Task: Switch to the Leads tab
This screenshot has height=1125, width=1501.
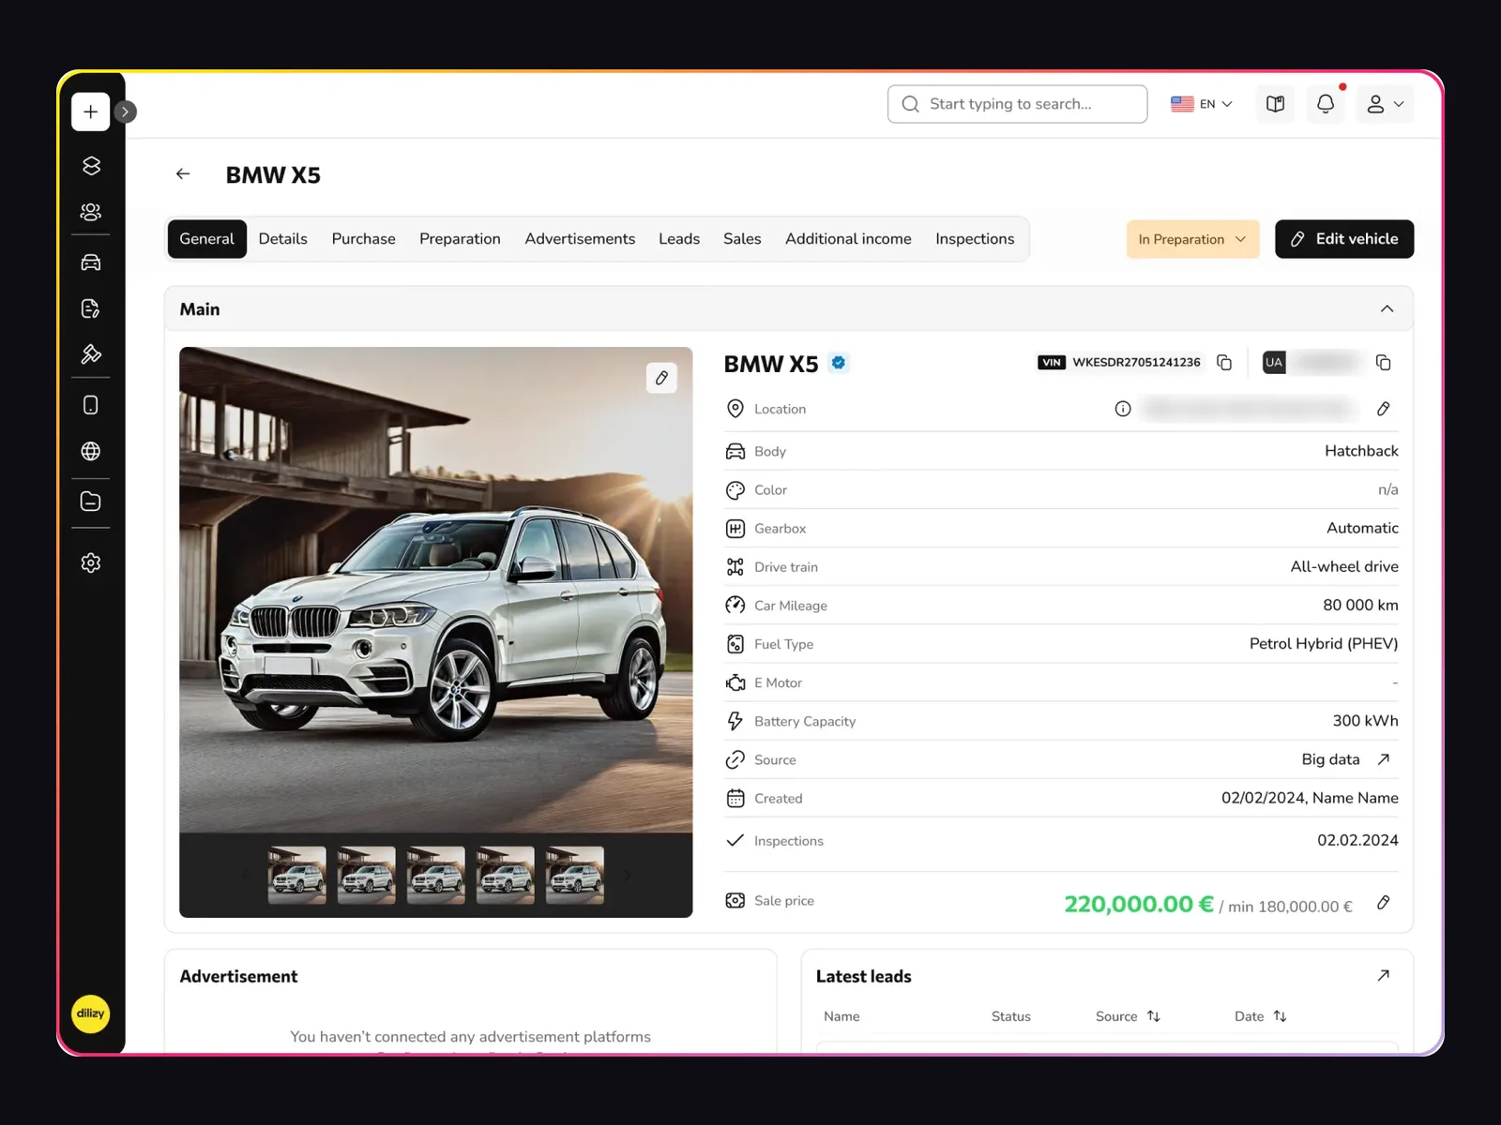Action: pyautogui.click(x=679, y=239)
